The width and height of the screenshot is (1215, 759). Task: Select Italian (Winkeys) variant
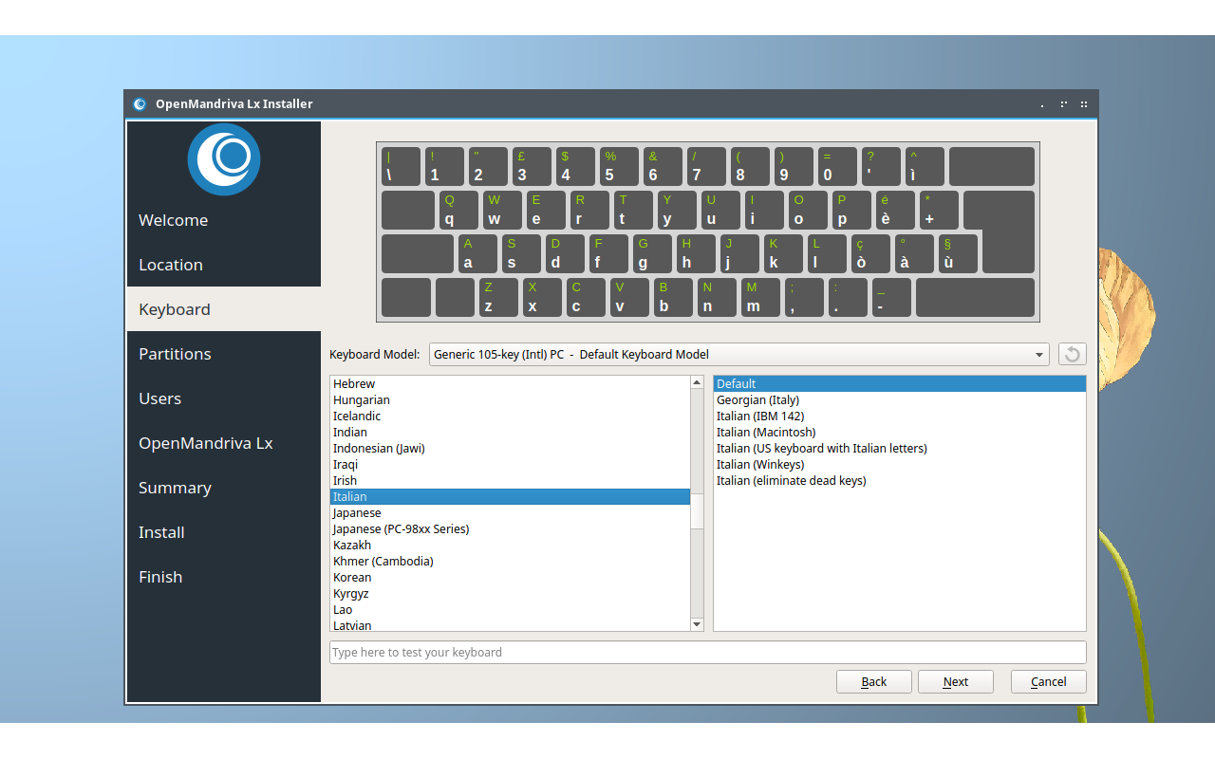760,465
